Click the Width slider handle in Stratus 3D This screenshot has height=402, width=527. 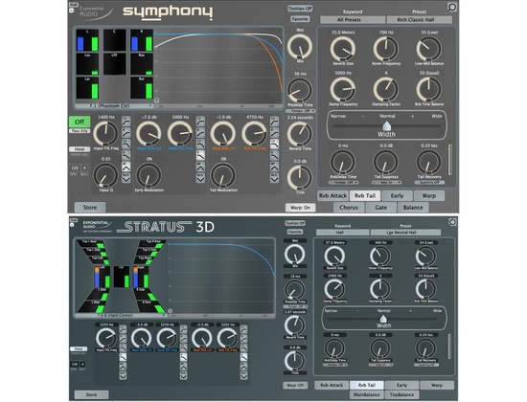pos(383,318)
